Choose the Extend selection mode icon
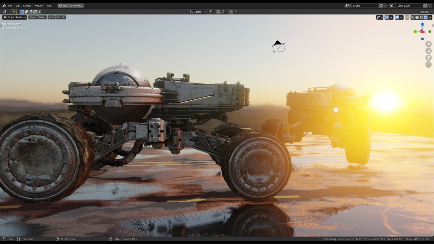Image resolution: width=434 pixels, height=244 pixels. (x=26, y=12)
